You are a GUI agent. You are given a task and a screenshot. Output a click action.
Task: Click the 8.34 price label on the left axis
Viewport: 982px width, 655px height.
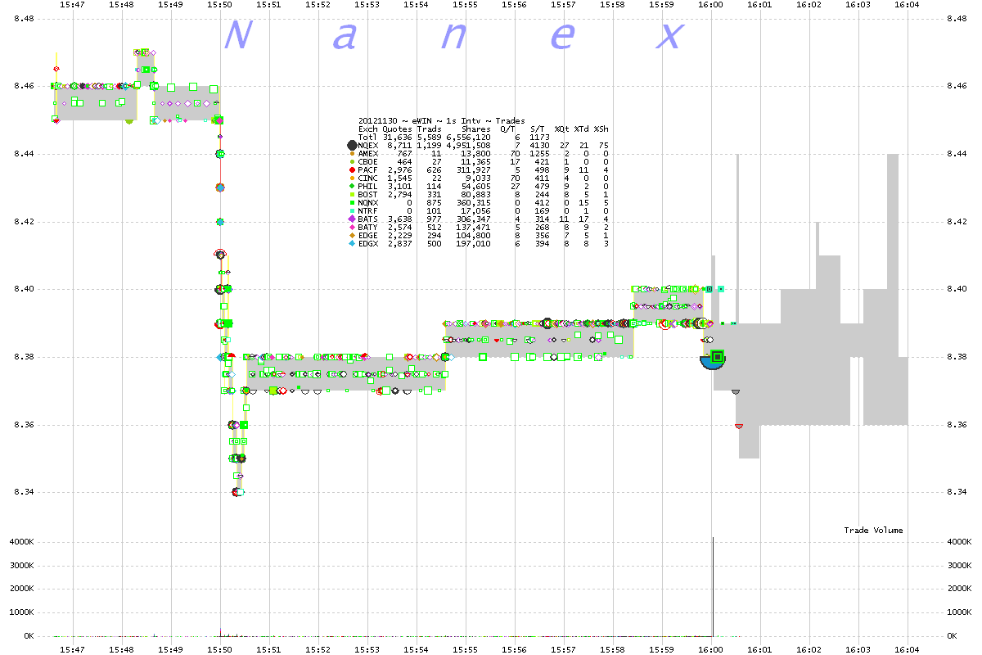click(24, 492)
